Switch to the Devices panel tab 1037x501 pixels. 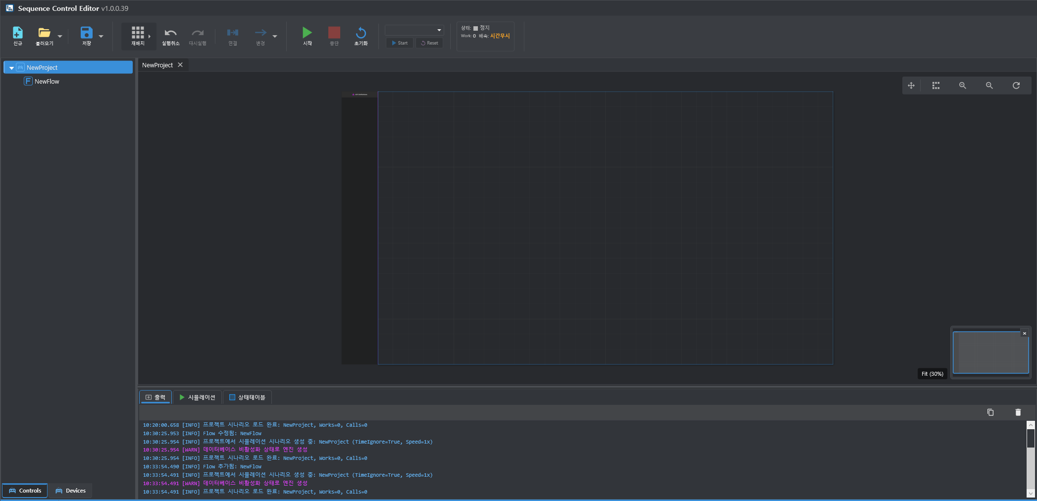[x=70, y=491]
